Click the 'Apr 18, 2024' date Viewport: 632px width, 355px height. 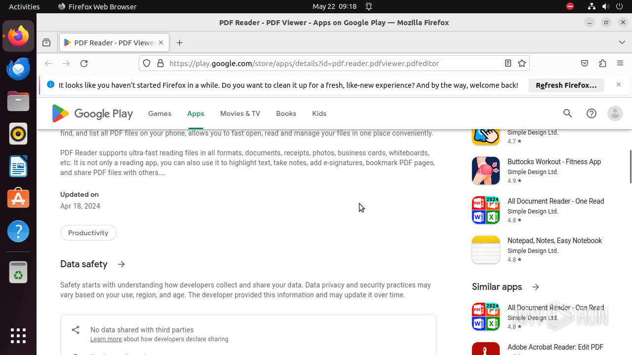coord(80,206)
